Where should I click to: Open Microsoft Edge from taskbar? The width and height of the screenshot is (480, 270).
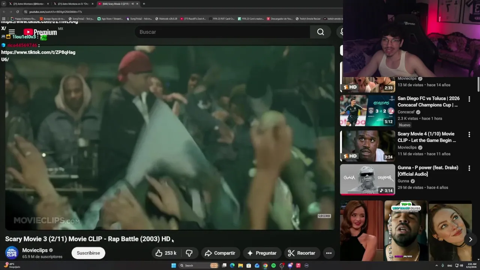pyautogui.click(x=232, y=265)
